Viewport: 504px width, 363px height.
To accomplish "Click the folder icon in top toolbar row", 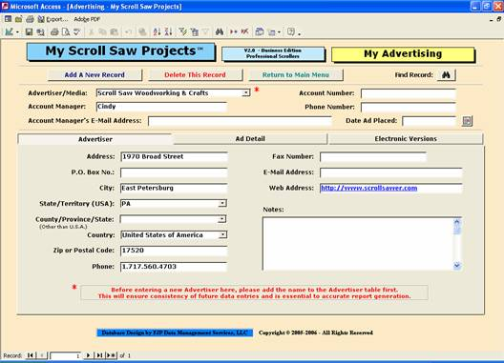I will point(19,19).
